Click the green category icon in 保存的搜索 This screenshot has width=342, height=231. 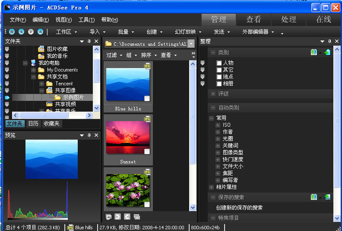[x=314, y=197]
